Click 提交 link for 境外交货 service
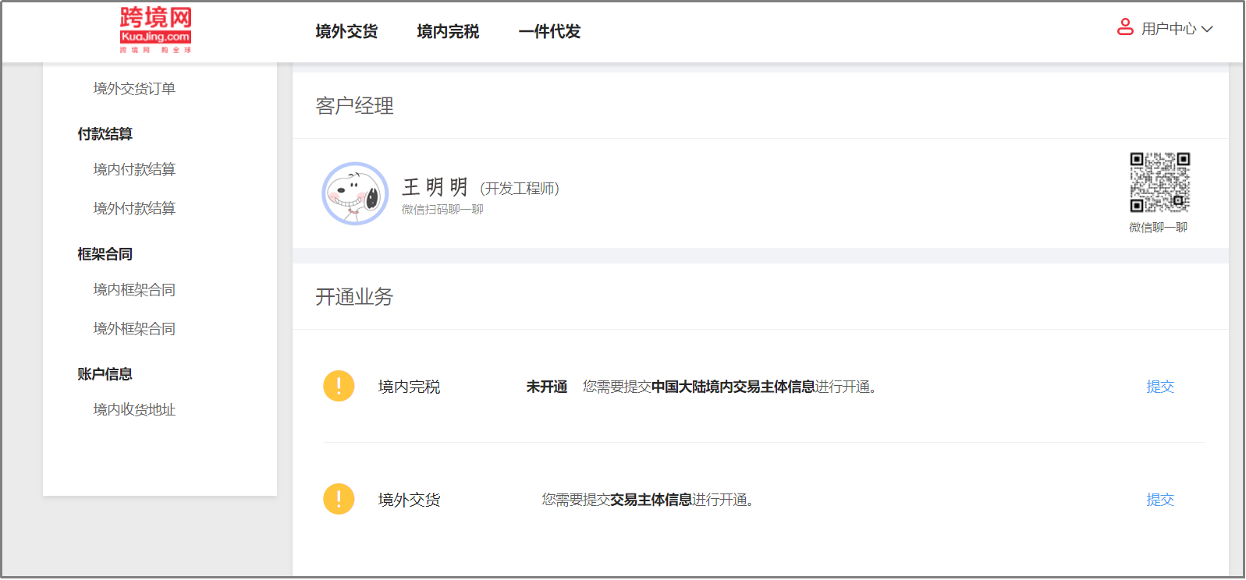The width and height of the screenshot is (1246, 580). [1159, 500]
